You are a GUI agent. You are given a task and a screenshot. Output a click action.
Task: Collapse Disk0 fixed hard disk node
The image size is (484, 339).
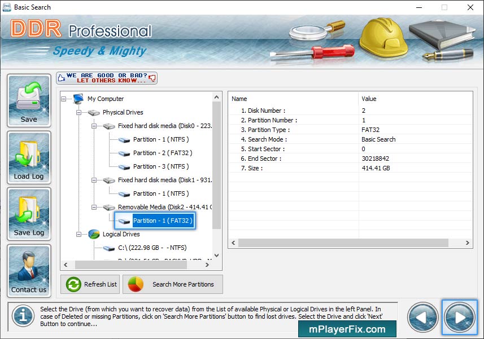click(x=94, y=126)
